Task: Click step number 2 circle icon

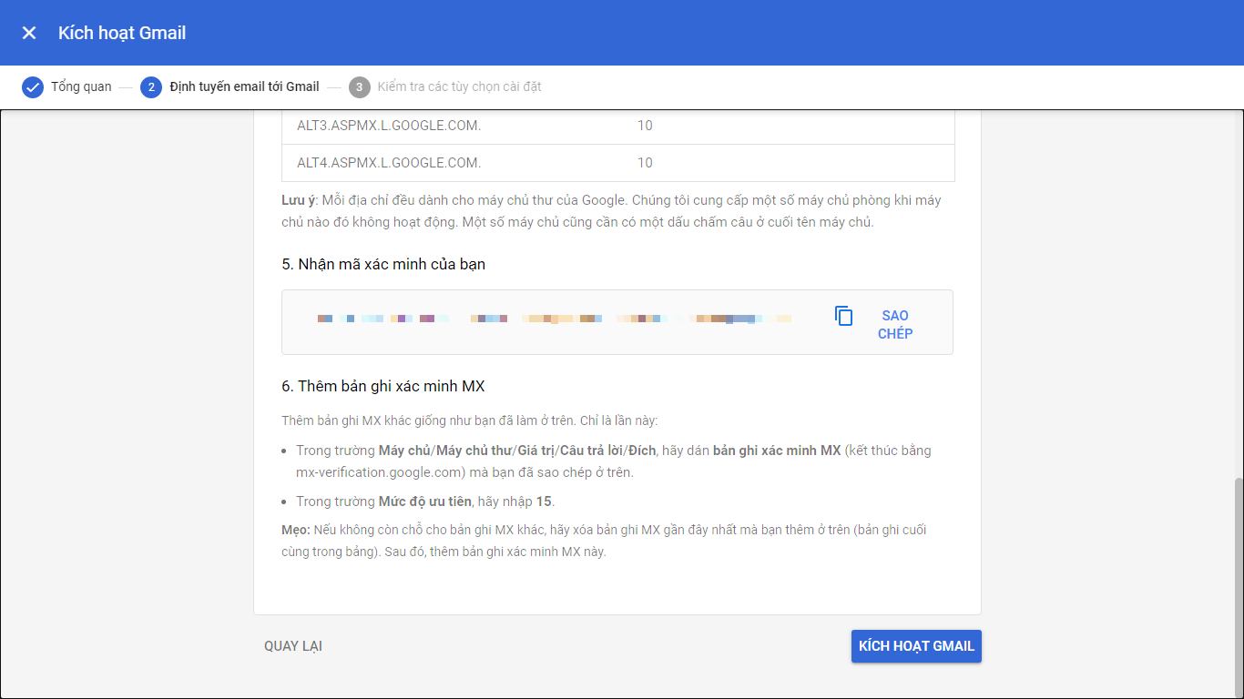Action: pos(151,87)
